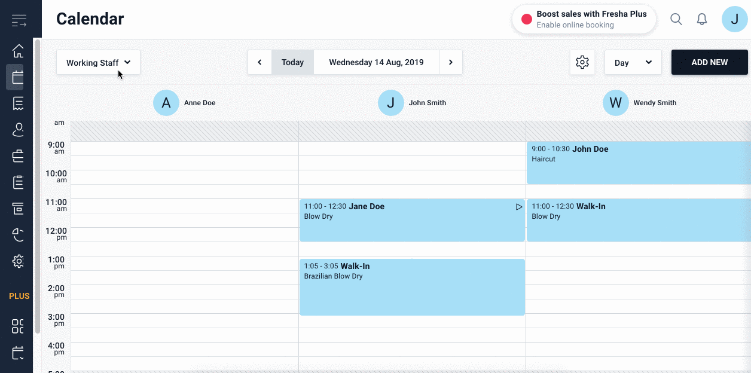Screen dimensions: 751x373
Task: Click John Smith's avatar
Action: [391, 103]
